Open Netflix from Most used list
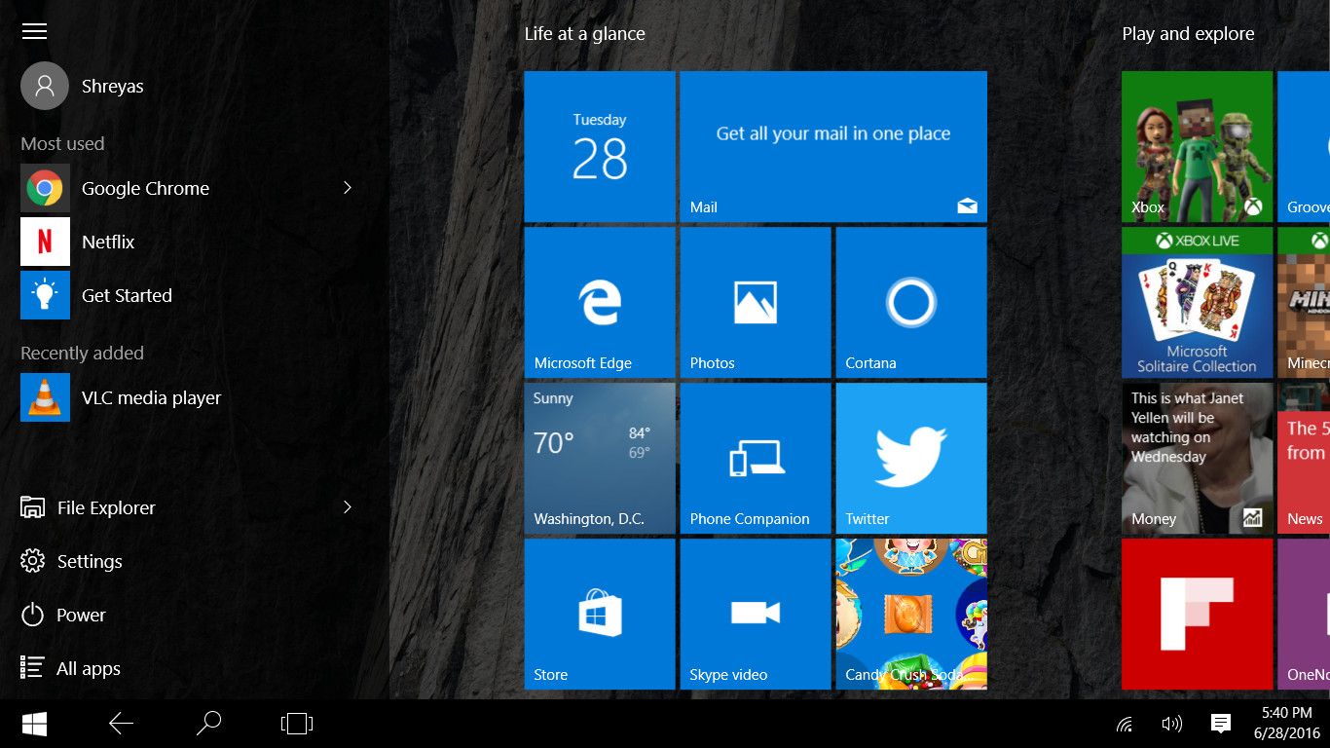Screen dimensions: 1330x748 click(108, 242)
